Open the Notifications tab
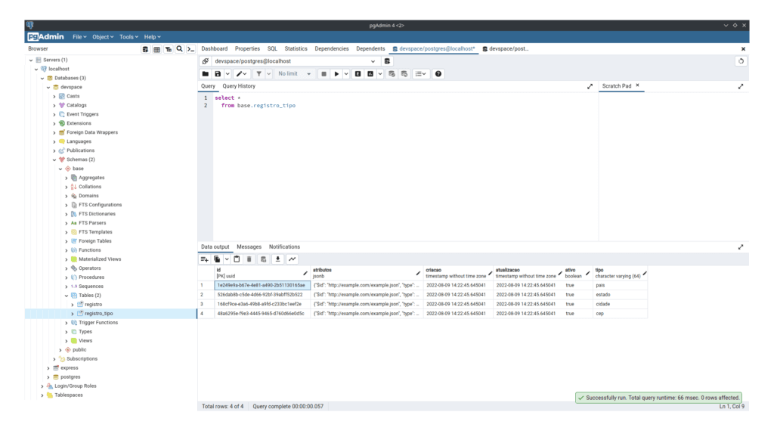 [x=284, y=247]
